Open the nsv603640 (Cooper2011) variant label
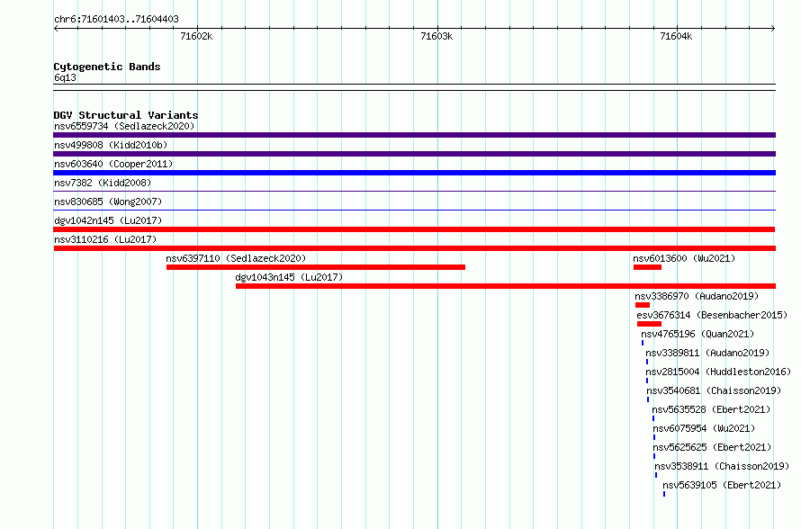Image resolution: width=801 pixels, height=529 pixels. [113, 164]
